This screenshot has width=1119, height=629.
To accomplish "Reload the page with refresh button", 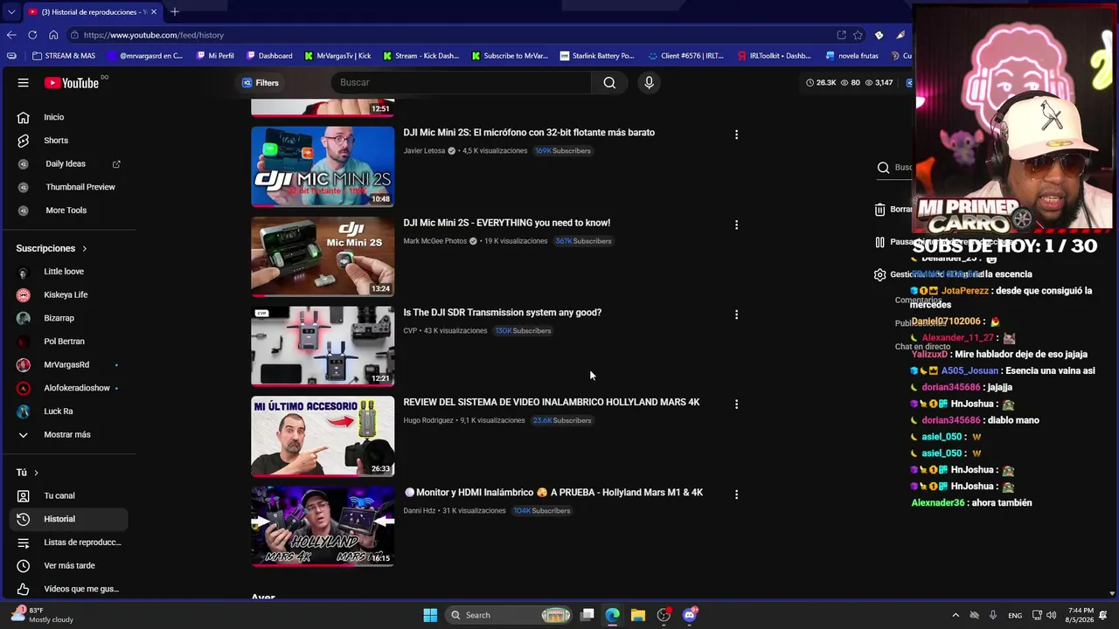I will 32,35.
